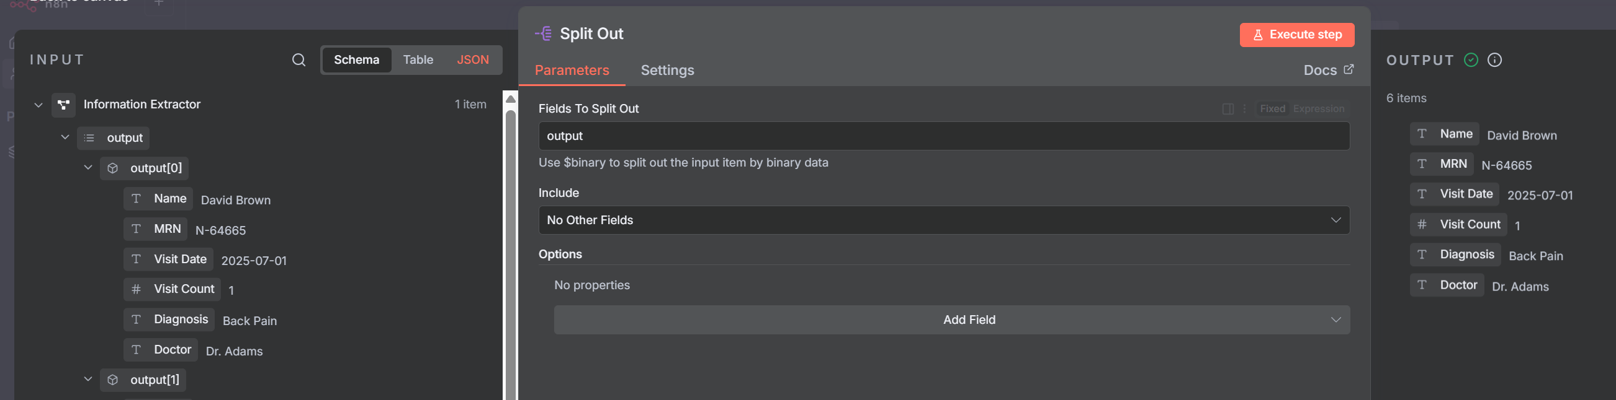
Task: Click the Information Extractor node icon
Action: (64, 105)
